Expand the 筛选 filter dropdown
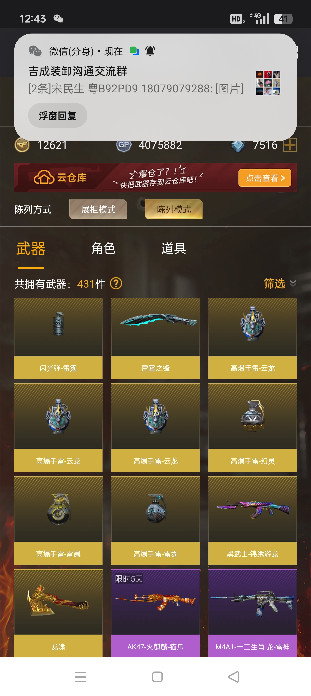This screenshot has width=311, height=696. pos(280,284)
